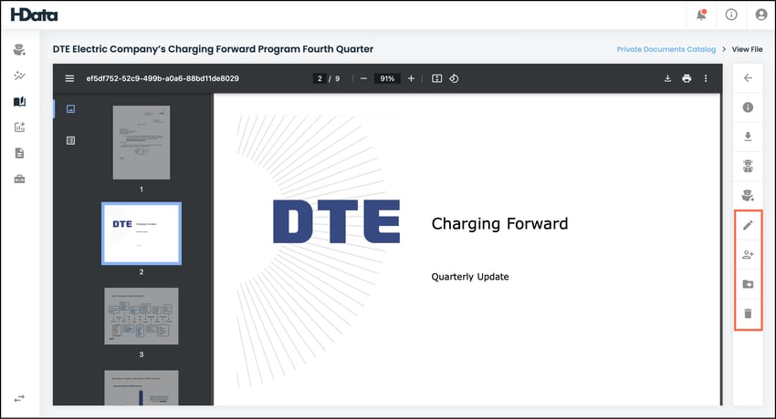Download file from right action panel
776x419 pixels.
[x=748, y=137]
